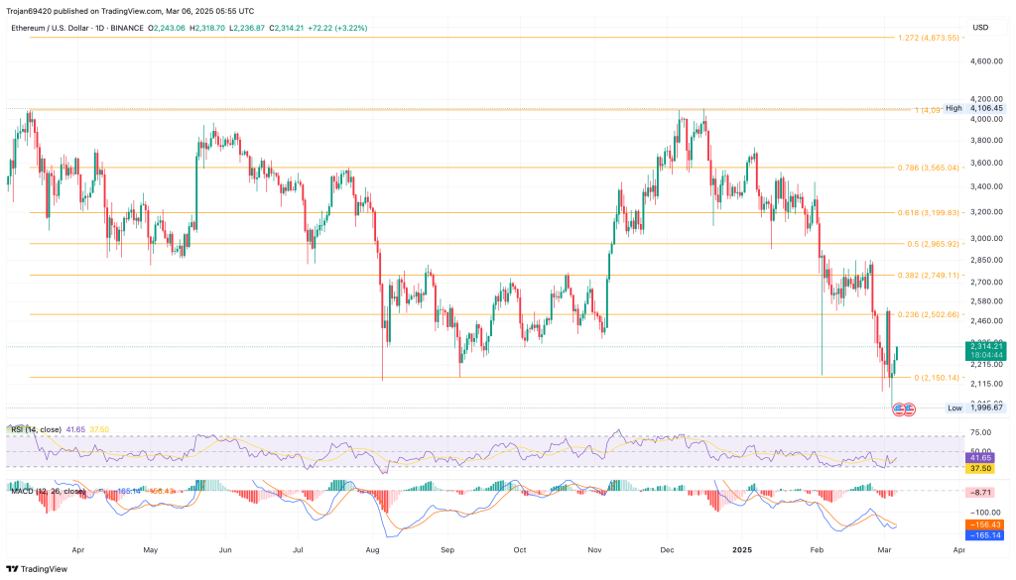
Task: Click the -8.71 MACD histogram axis tag
Action: click(981, 493)
